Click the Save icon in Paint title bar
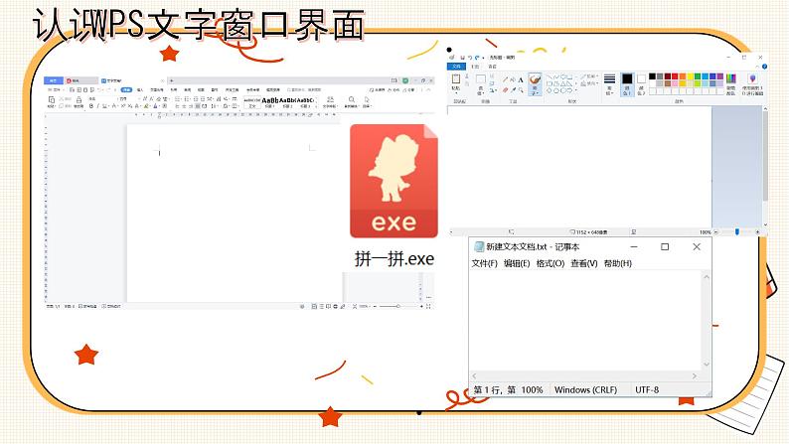This screenshot has width=789, height=444. point(462,58)
